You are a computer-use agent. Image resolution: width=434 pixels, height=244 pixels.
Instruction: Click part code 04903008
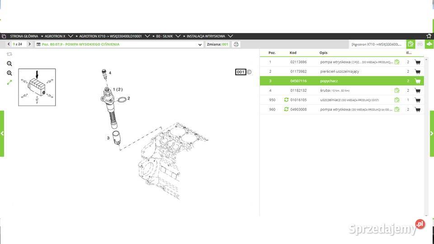(298, 109)
